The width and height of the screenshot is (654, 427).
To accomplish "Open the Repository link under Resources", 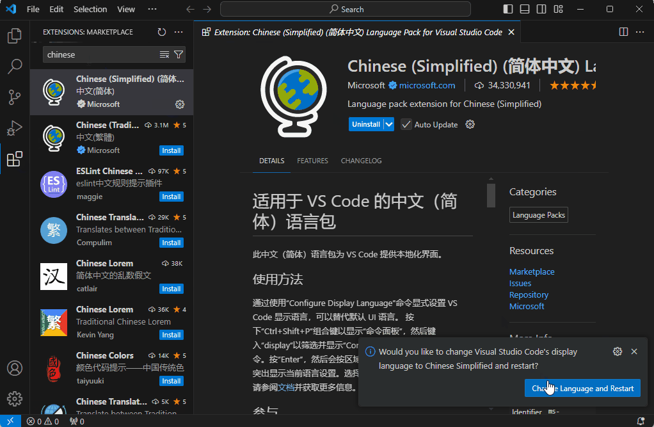I will tap(529, 294).
